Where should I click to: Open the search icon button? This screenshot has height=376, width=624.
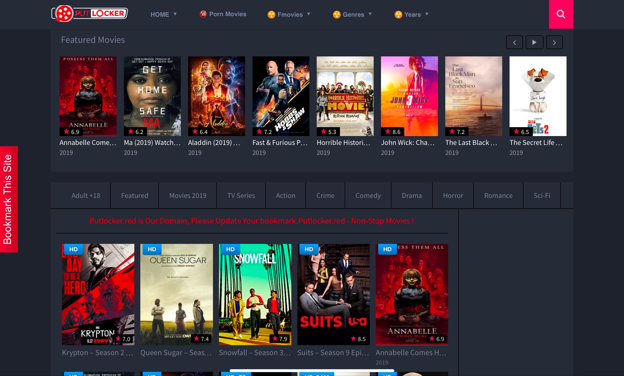coord(561,14)
